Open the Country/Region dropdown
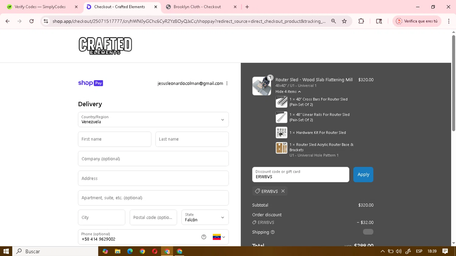The height and width of the screenshot is (256, 456). 153,120
